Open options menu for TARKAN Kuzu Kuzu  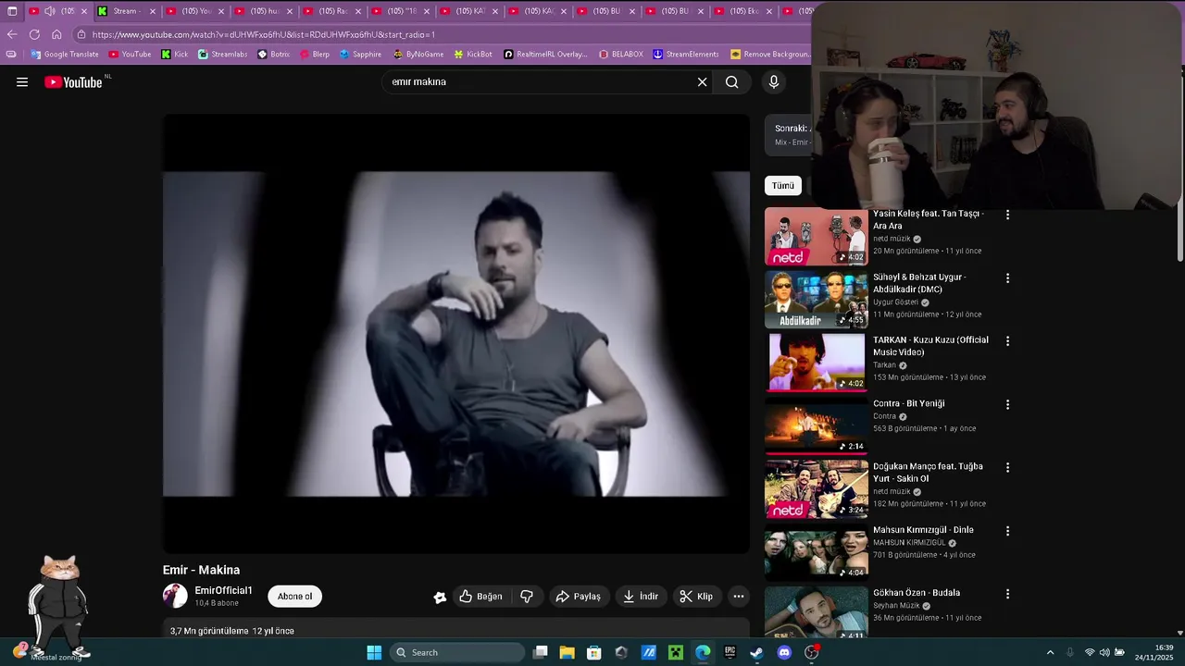(x=1007, y=341)
